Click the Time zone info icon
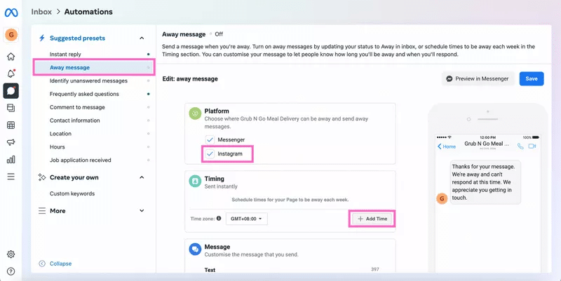This screenshot has width=561, height=281. coord(219,219)
